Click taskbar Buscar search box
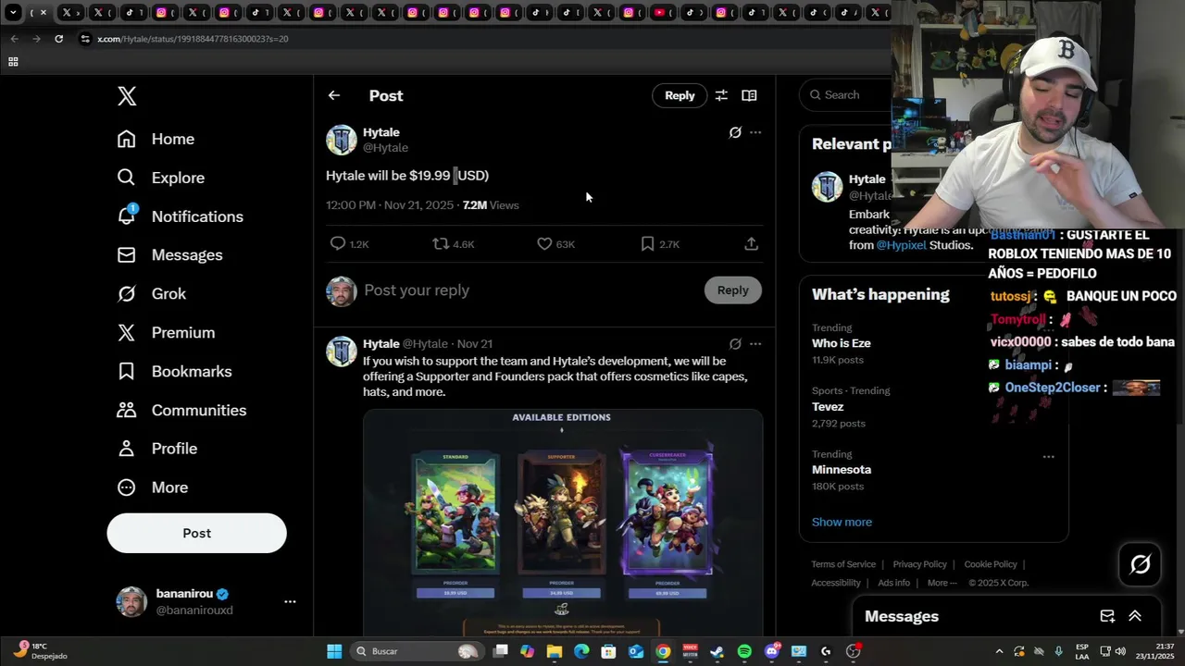The image size is (1185, 666). pos(417,651)
